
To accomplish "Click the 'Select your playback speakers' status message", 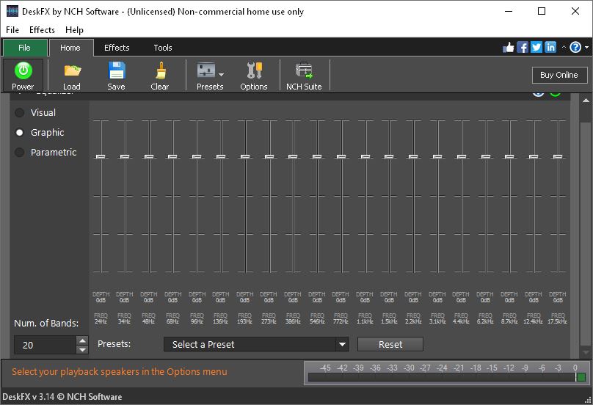I will (120, 372).
